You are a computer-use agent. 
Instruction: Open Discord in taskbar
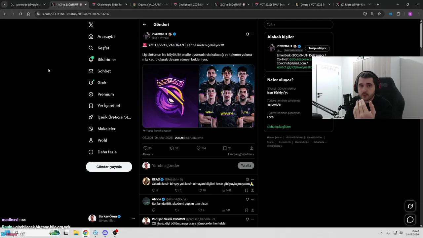[105, 233]
